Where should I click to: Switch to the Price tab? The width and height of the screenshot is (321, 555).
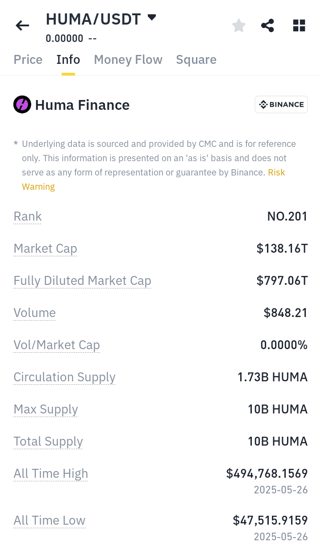(x=28, y=59)
